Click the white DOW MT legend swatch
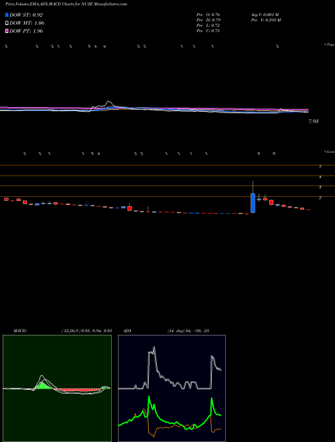 (x=7, y=23)
